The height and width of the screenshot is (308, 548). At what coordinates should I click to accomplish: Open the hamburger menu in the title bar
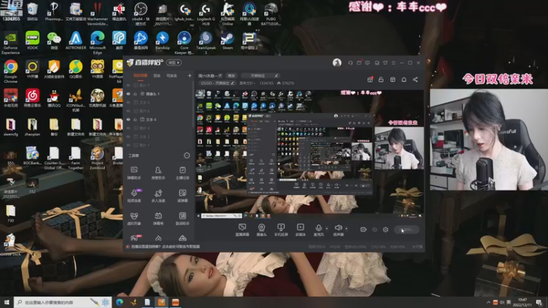pos(393,63)
